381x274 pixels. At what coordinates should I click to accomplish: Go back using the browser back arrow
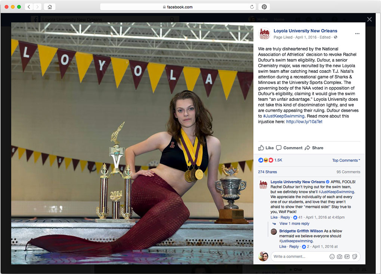tap(29, 7)
